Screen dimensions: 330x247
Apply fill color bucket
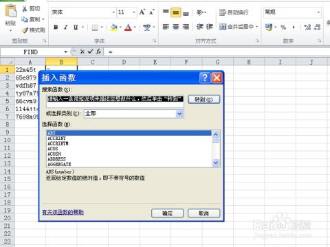114,27
